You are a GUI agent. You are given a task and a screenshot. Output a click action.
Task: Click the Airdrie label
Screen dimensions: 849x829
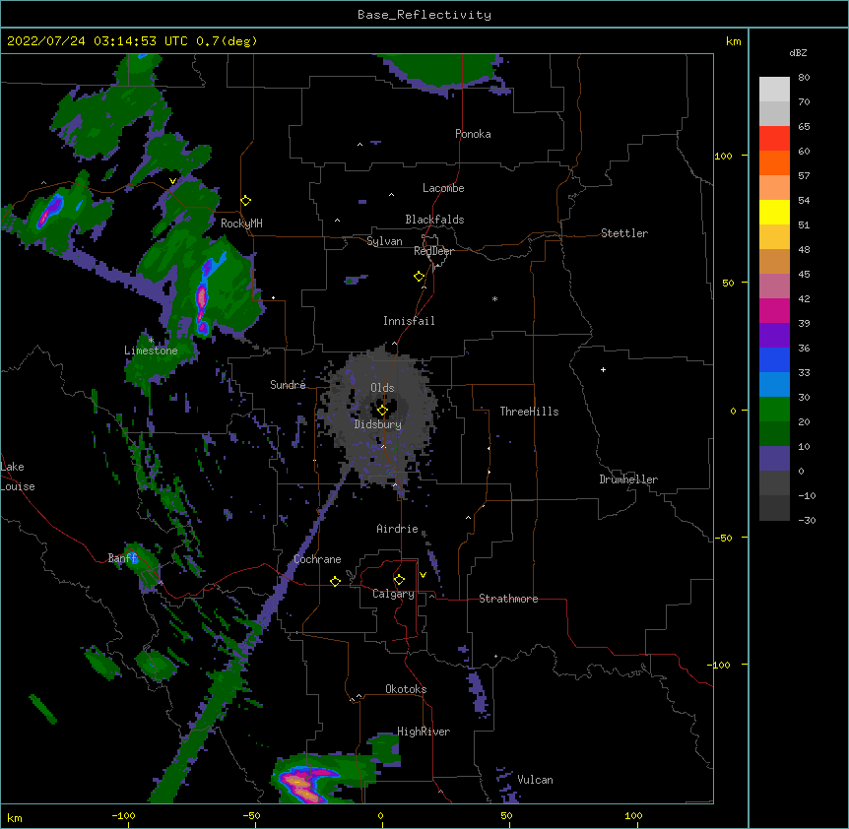point(397,529)
